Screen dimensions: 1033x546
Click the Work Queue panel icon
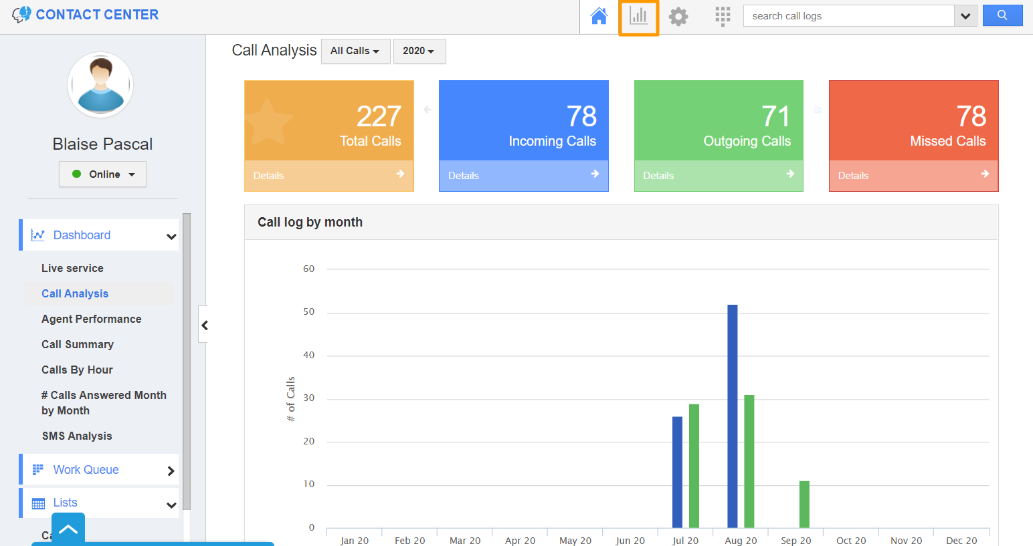(38, 469)
